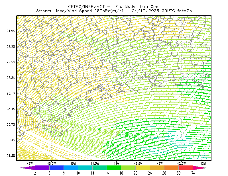Click the legend value label 20

point(136,173)
